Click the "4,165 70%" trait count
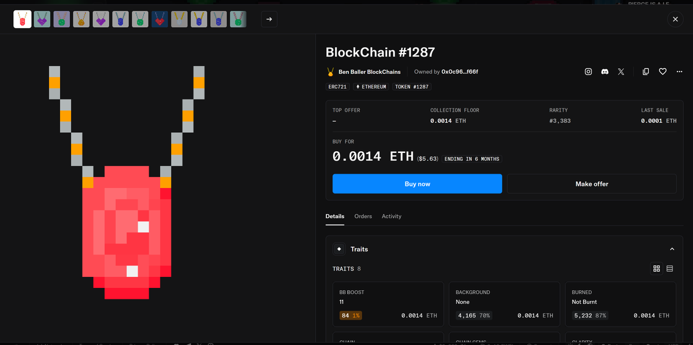 coord(474,316)
